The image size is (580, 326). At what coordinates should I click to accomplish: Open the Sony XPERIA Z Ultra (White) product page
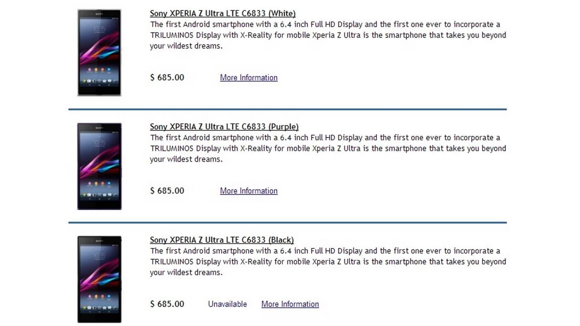tap(222, 13)
